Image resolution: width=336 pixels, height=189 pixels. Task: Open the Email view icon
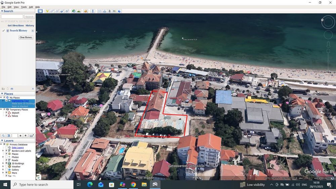(x=100, y=11)
